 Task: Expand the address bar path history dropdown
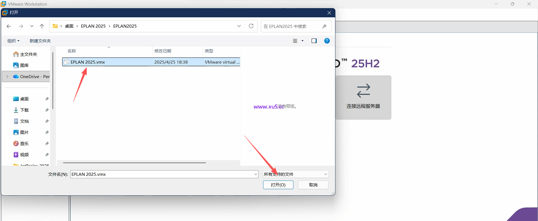239,26
